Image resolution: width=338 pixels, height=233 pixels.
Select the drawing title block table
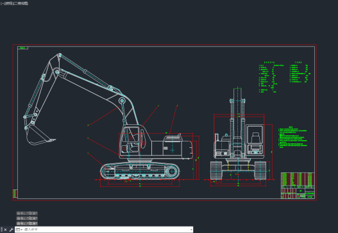click(x=298, y=186)
